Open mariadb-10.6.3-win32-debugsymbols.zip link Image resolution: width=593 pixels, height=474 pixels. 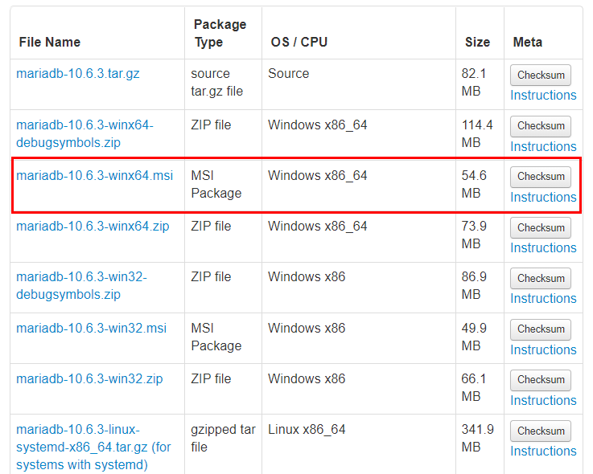[x=81, y=285]
